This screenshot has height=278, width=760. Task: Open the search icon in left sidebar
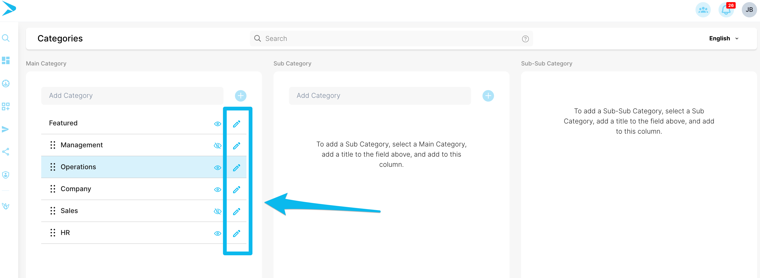pyautogui.click(x=6, y=38)
